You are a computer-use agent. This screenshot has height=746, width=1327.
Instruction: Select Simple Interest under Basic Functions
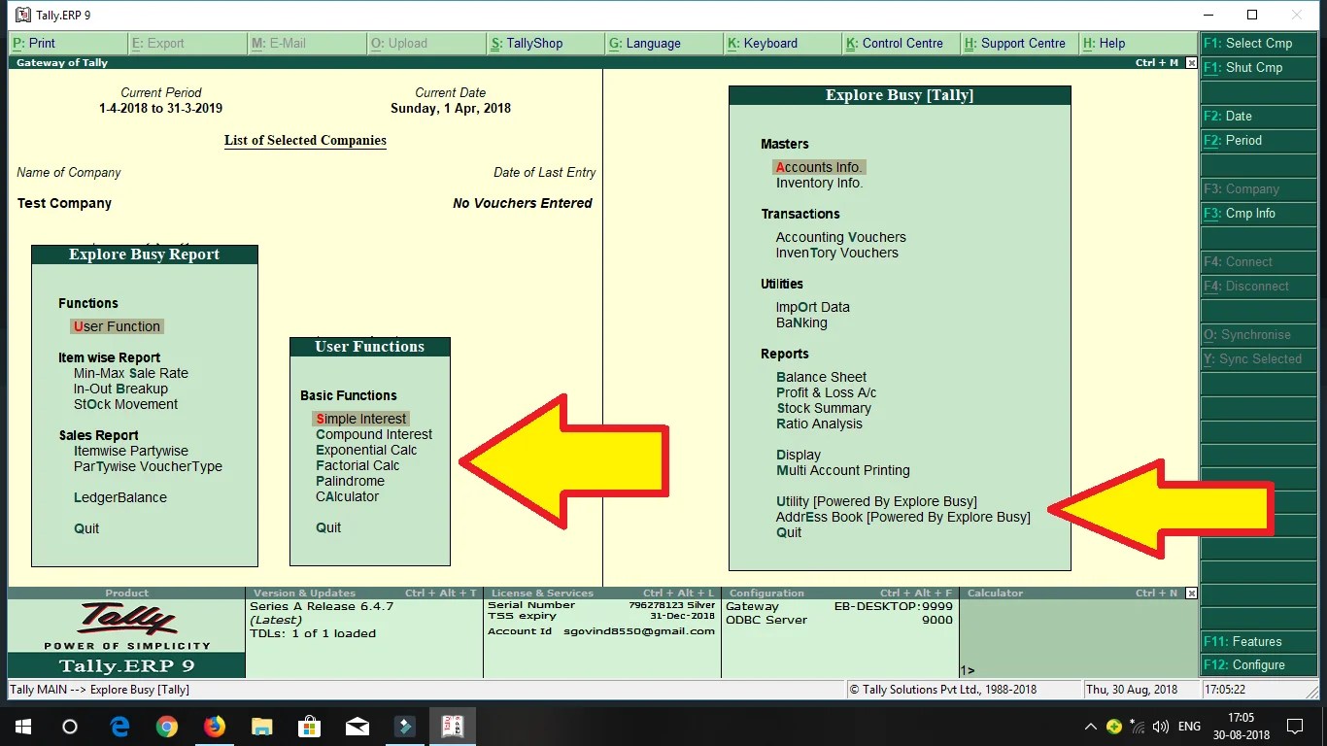[x=360, y=418]
